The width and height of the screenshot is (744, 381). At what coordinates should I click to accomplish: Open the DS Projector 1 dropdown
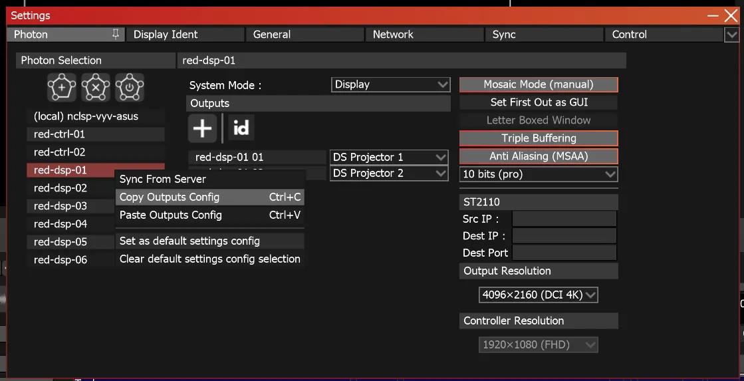(388, 157)
